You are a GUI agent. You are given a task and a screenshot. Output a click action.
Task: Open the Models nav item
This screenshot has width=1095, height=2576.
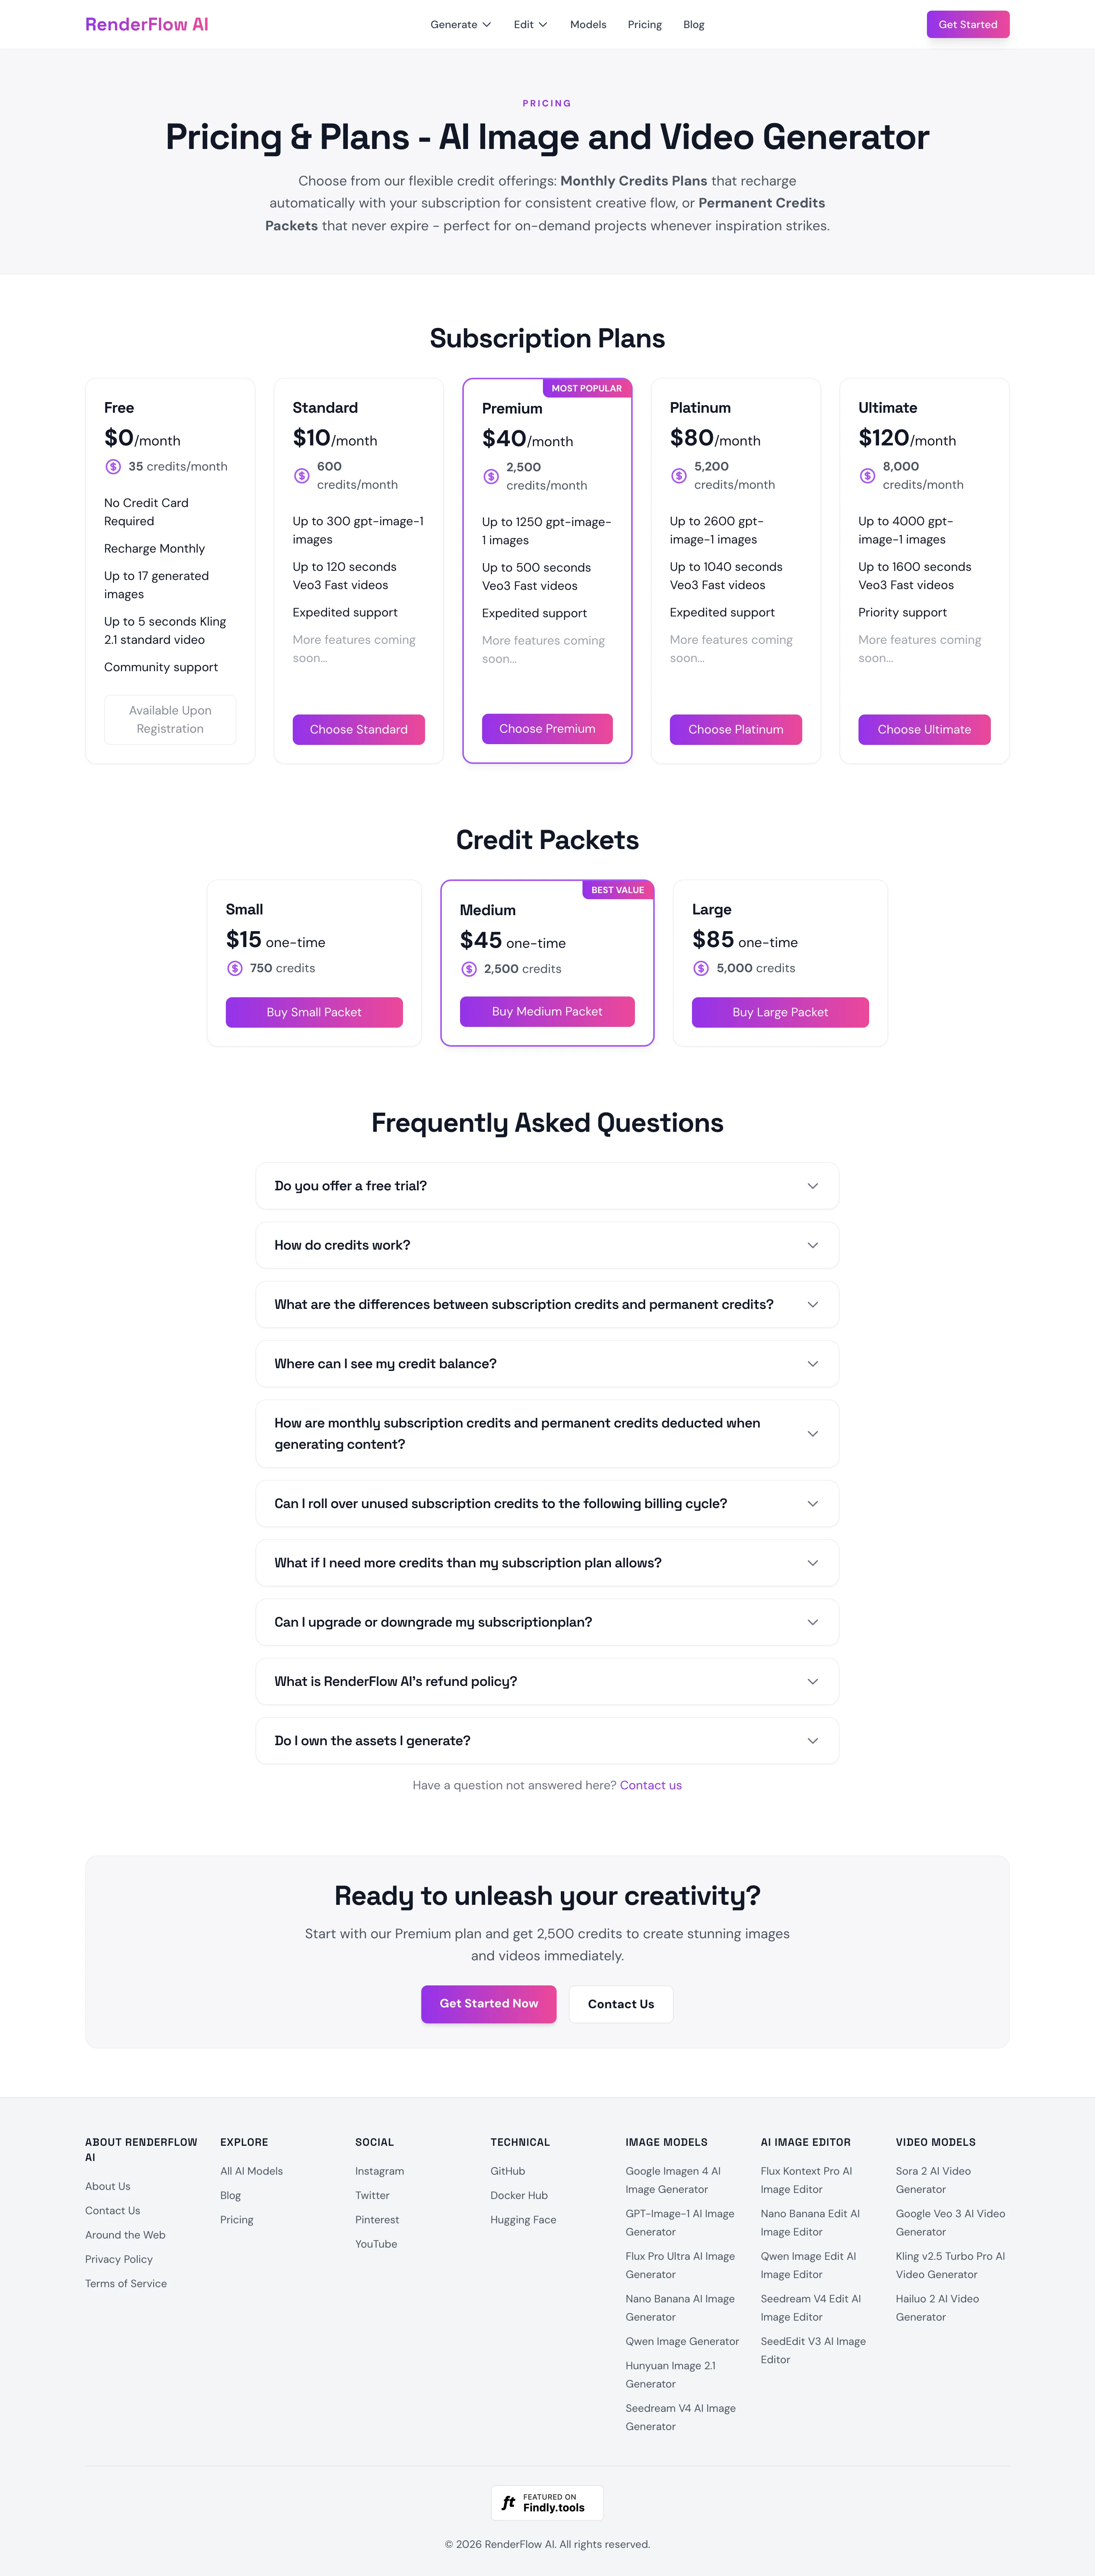588,24
